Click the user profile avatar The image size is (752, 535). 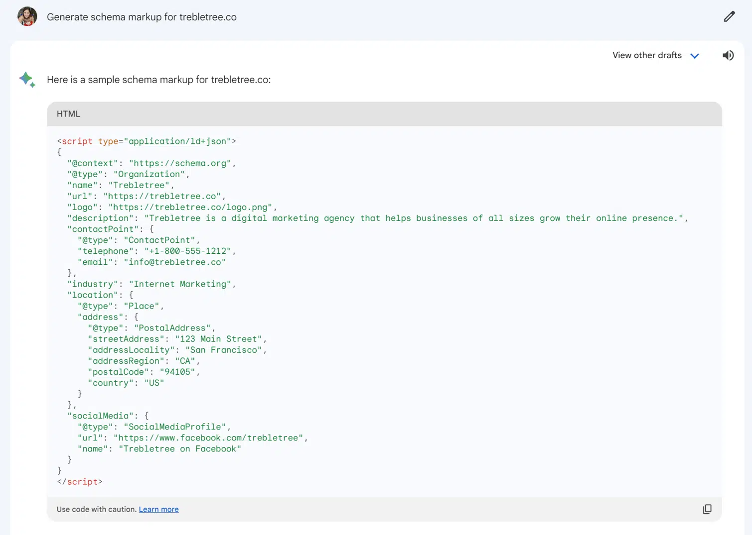pos(27,16)
